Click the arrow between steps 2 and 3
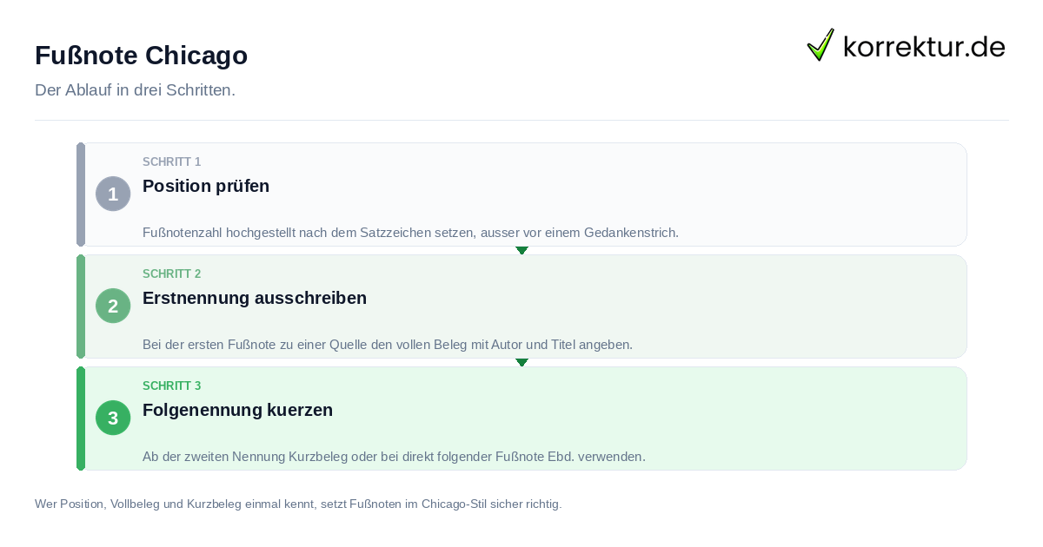1043x547 pixels. click(521, 362)
